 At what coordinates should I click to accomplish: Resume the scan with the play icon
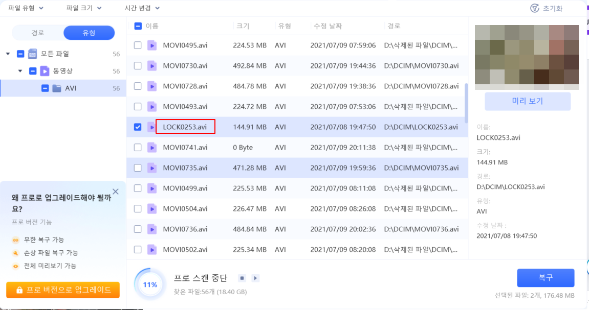[255, 278]
